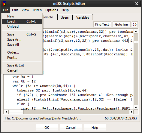The height and width of the screenshot is (133, 142).
Task: Click the horizontal scrollbar right arrow
Action: click(x=131, y=112)
